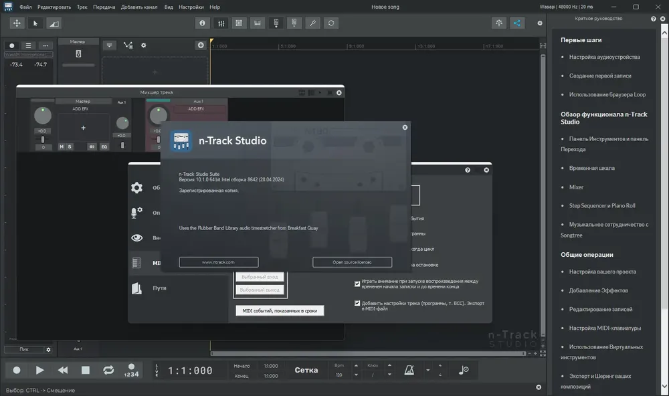Open the Передача menu
The image size is (669, 396).
[x=104, y=7]
